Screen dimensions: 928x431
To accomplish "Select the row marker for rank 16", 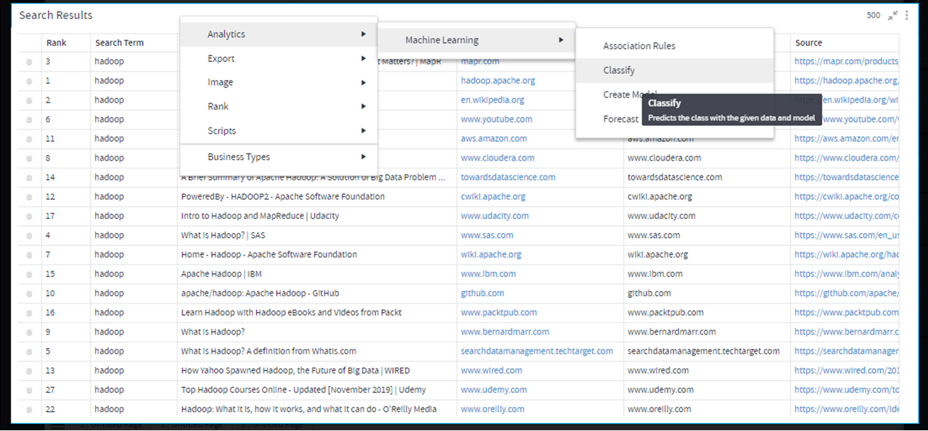I will (x=29, y=313).
